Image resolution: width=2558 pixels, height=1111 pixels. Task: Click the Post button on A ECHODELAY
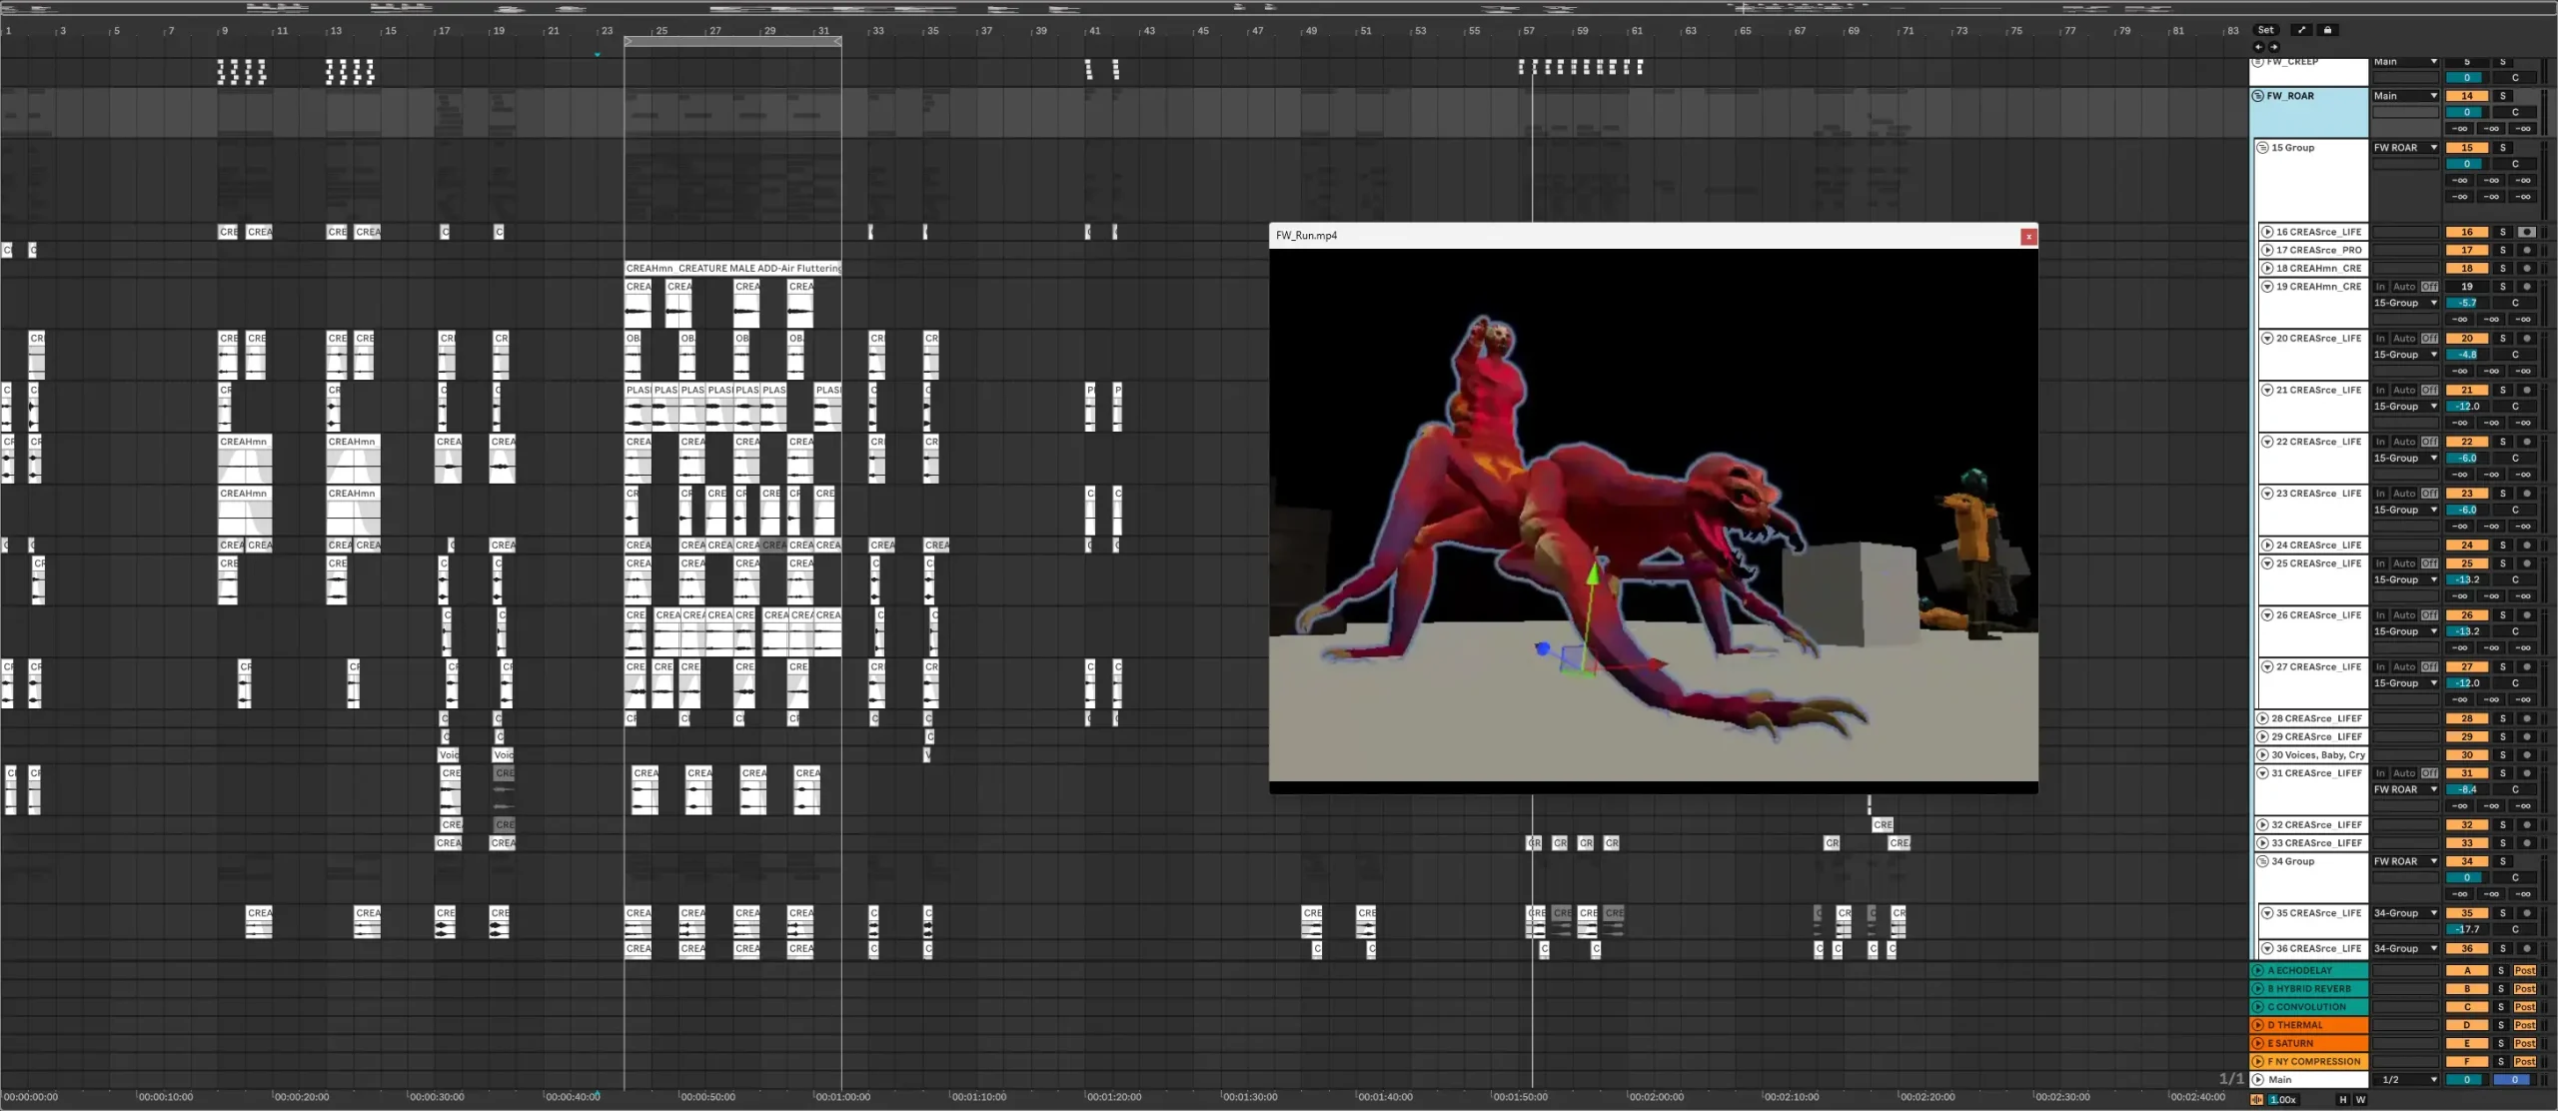(x=2525, y=971)
